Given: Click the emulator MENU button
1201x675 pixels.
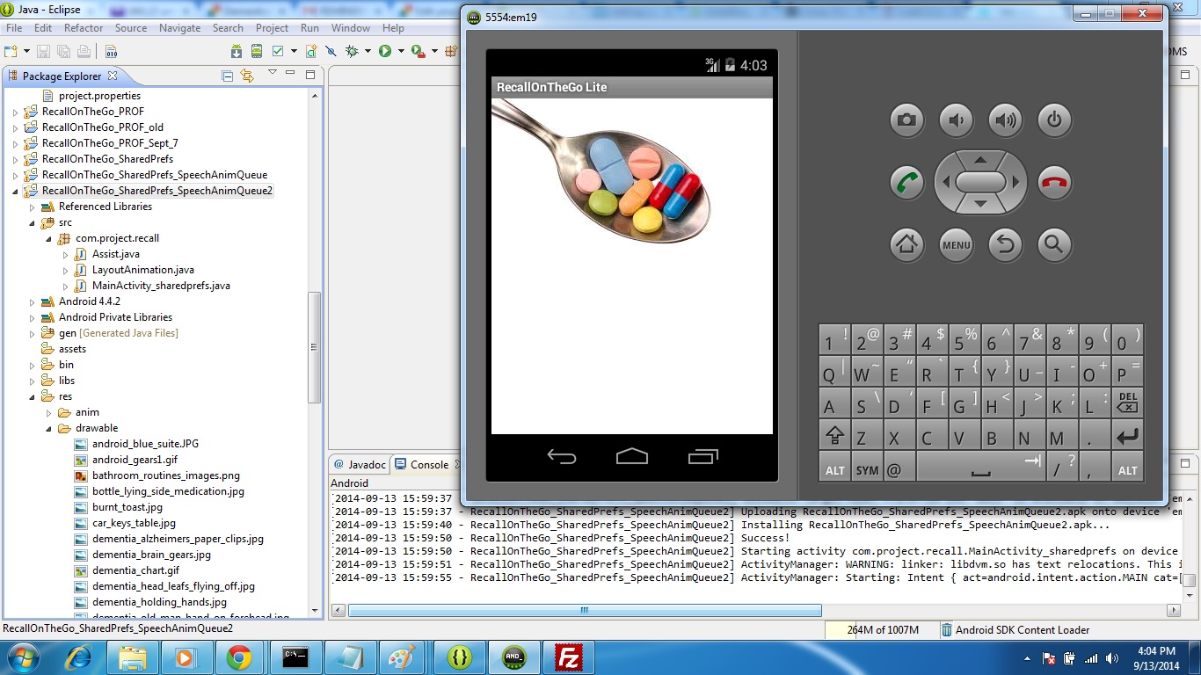Looking at the screenshot, I should [956, 245].
